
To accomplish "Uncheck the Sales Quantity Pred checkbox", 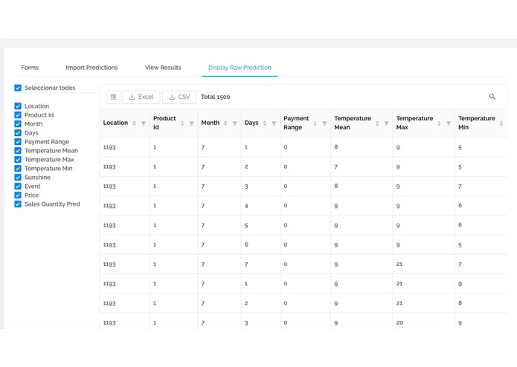I will [x=18, y=204].
